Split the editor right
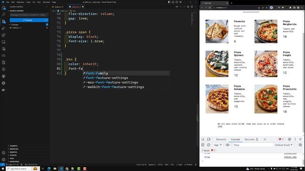 pos(192,7)
